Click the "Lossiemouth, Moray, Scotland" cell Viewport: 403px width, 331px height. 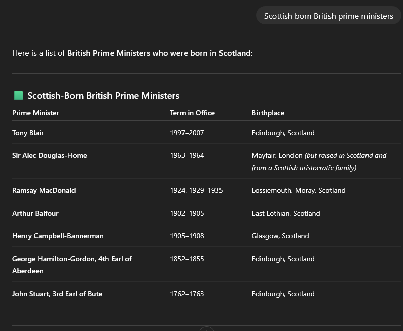[x=299, y=190]
